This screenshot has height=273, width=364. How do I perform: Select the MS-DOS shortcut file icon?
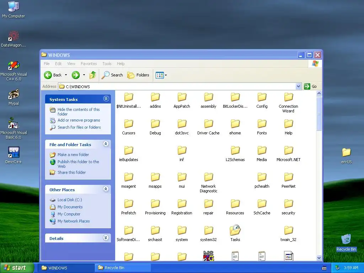(208, 256)
